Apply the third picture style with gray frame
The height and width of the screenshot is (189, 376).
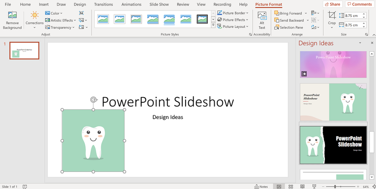(136, 19)
